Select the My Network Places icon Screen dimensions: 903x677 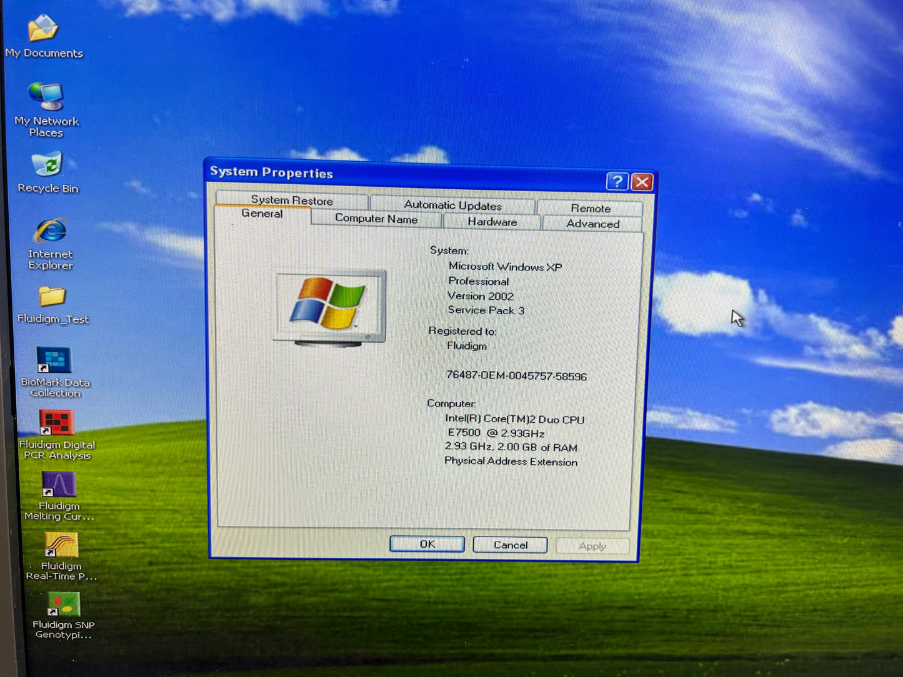pyautogui.click(x=46, y=97)
